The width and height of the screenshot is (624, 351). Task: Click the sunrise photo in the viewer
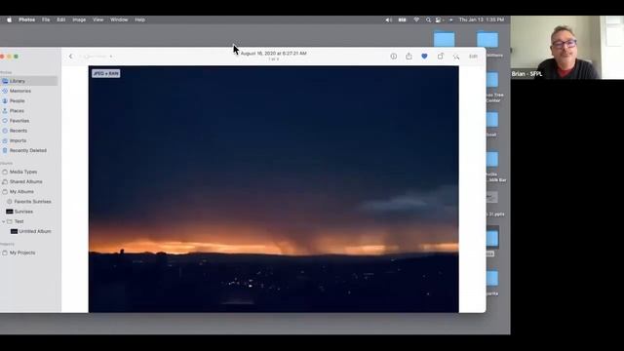273,189
